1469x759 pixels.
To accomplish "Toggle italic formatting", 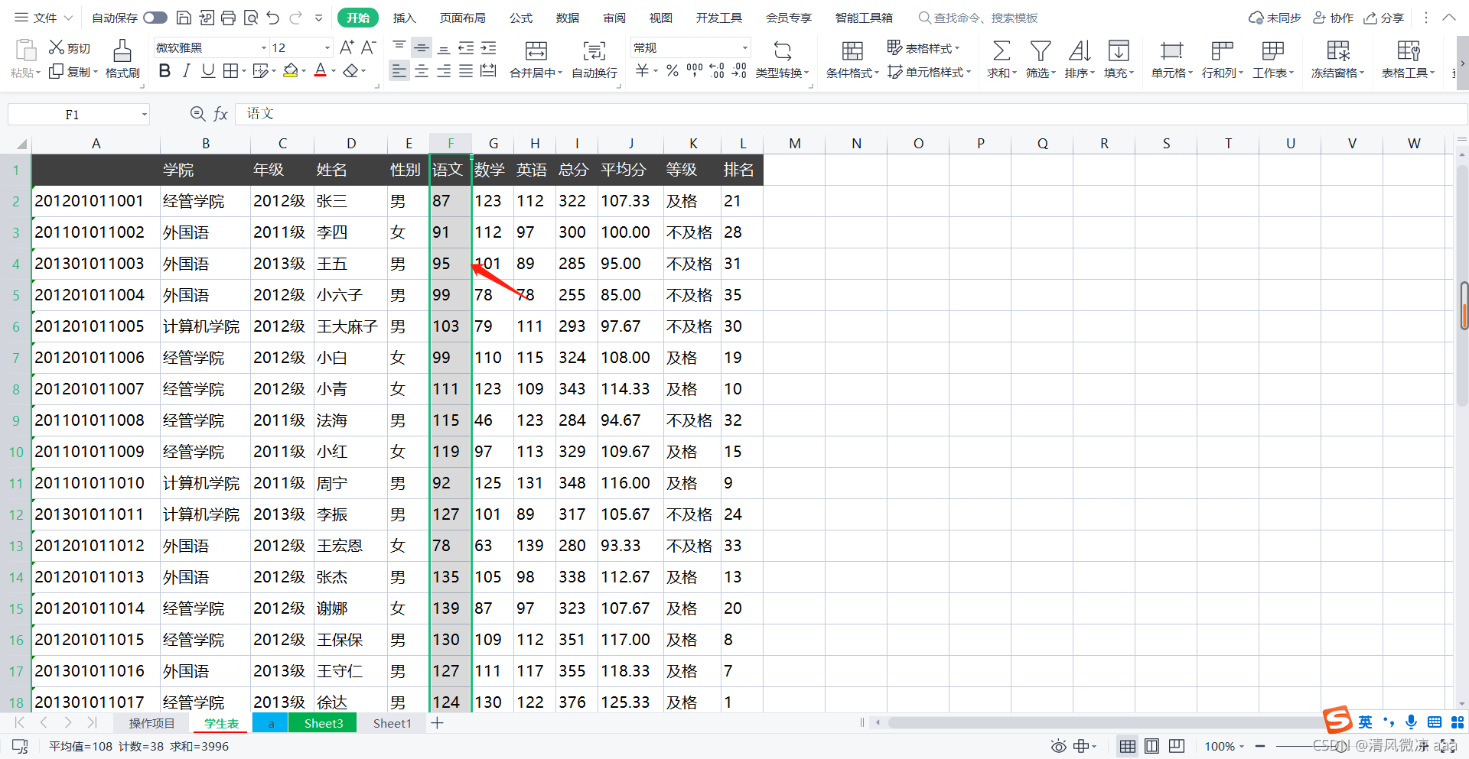I will 186,71.
